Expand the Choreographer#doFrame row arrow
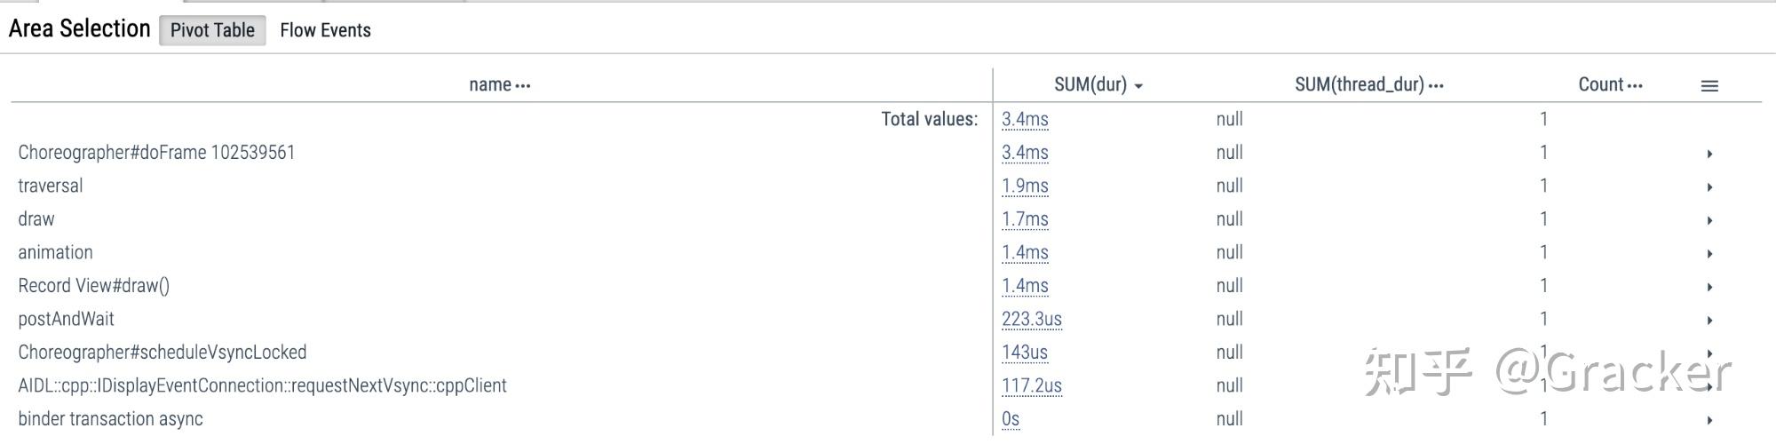1776x444 pixels. point(1709,154)
